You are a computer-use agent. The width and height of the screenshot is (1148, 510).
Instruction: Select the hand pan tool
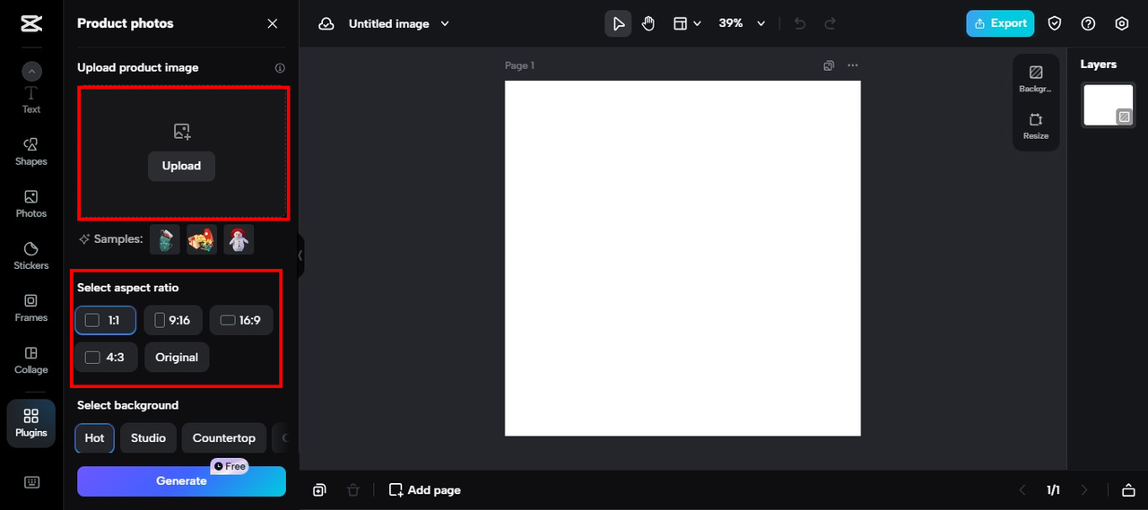click(648, 24)
